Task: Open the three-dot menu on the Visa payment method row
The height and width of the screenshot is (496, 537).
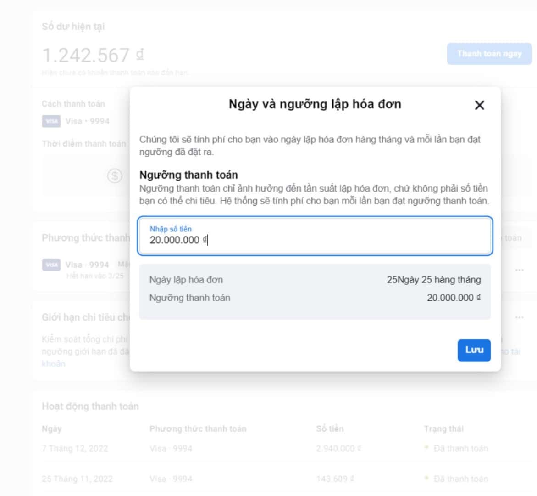Action: coord(519,270)
